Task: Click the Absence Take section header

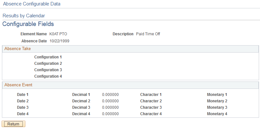Action: (130, 49)
